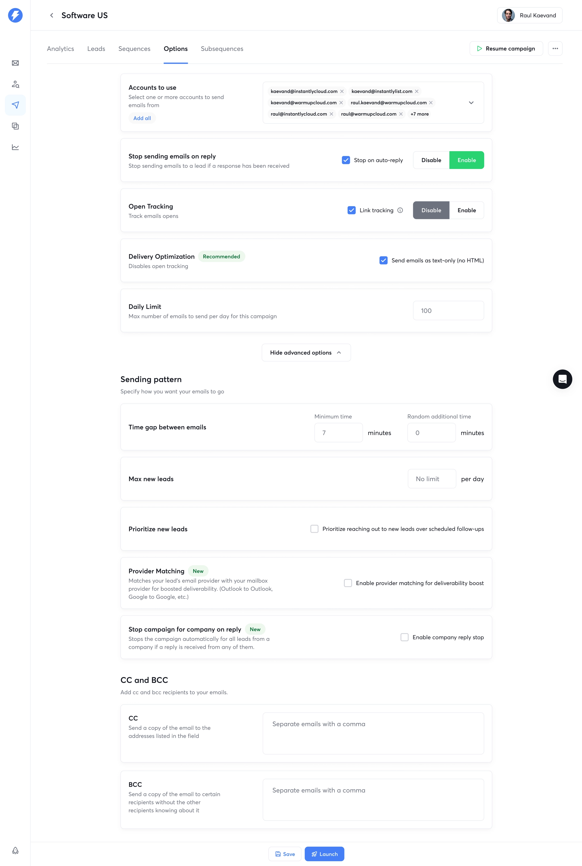The image size is (582, 866).
Task: Toggle the Link tracking checkbox
Action: tap(352, 210)
